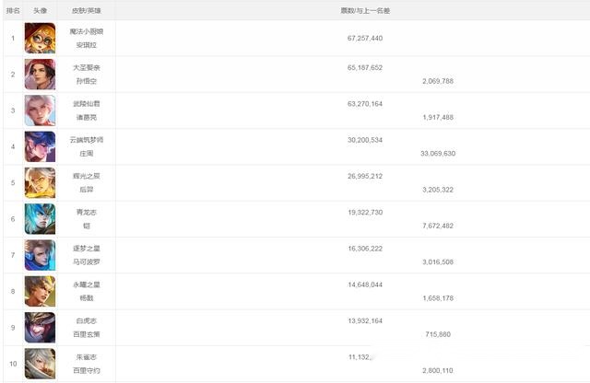
Task: Click the rank 1 安琪拉 avatar
Action: click(40, 38)
